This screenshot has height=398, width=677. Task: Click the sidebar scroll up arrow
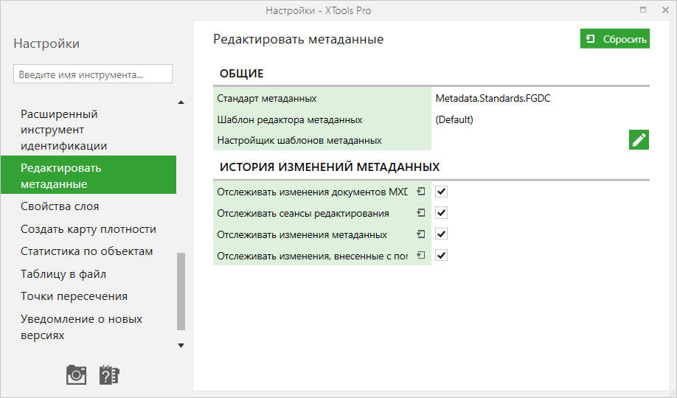pos(181,102)
